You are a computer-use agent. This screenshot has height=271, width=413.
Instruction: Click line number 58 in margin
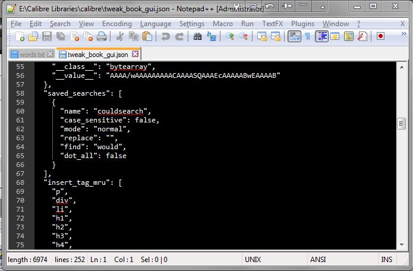coord(20,93)
